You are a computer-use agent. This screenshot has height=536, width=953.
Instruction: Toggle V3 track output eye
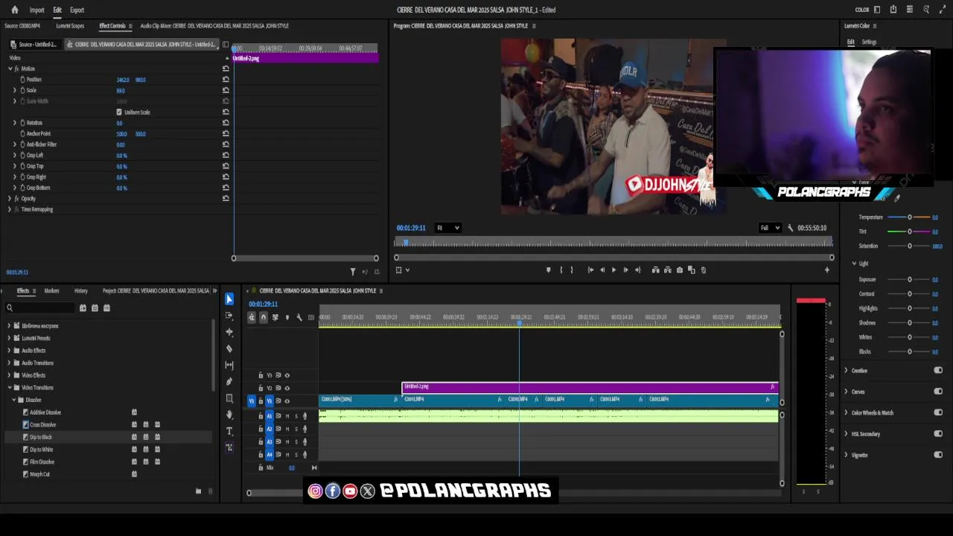(x=287, y=375)
